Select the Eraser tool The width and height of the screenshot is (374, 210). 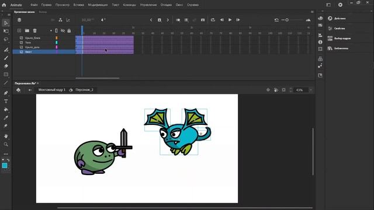click(6, 66)
